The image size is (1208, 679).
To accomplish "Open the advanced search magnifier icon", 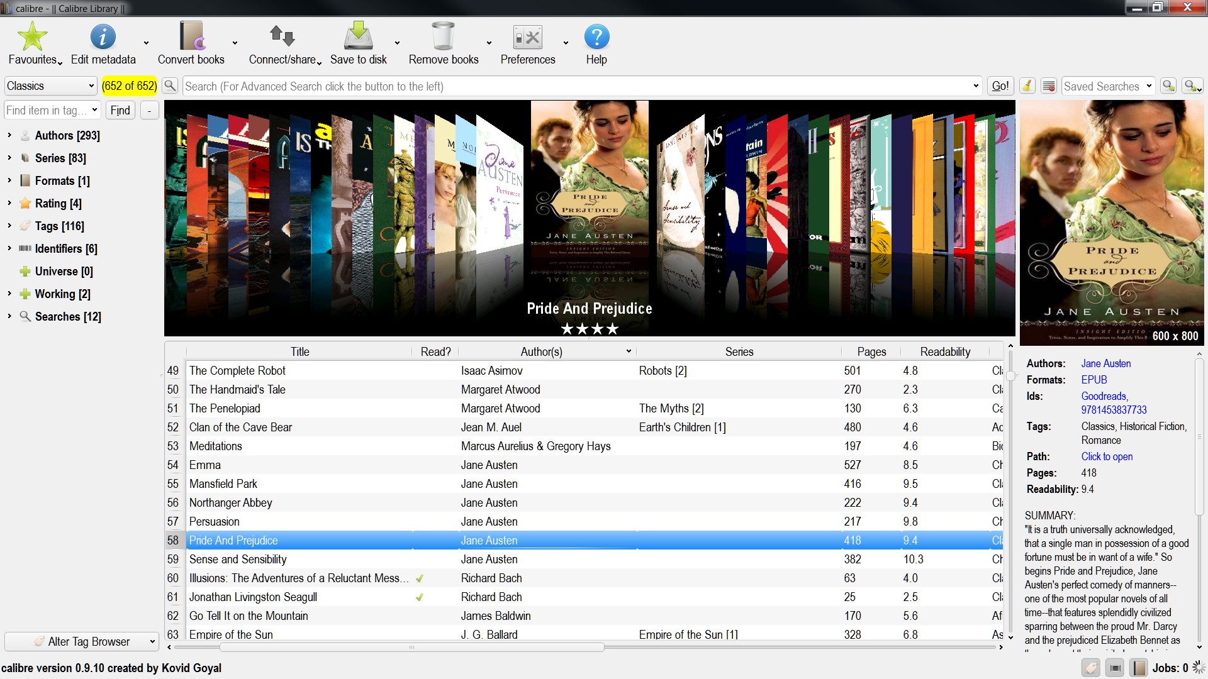I will coord(170,86).
